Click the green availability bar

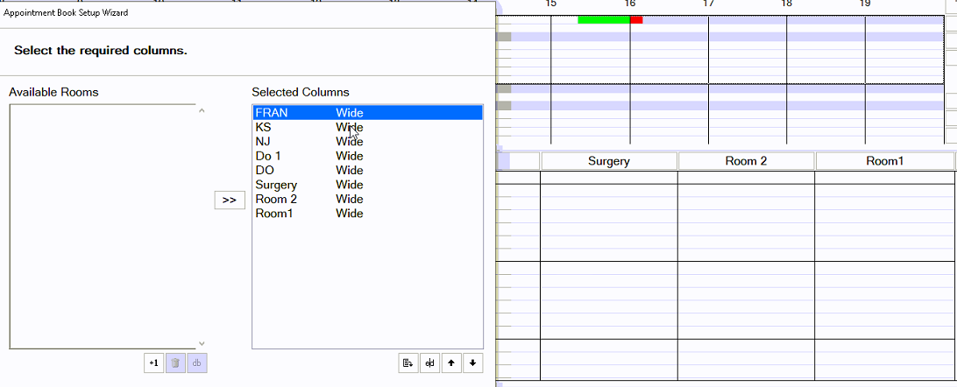click(x=603, y=19)
